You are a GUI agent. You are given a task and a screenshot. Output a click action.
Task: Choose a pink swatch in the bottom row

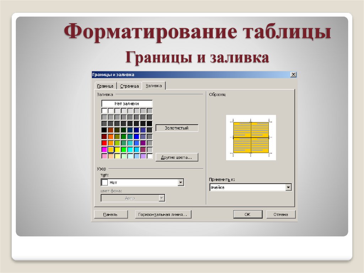pyautogui.click(x=104, y=157)
